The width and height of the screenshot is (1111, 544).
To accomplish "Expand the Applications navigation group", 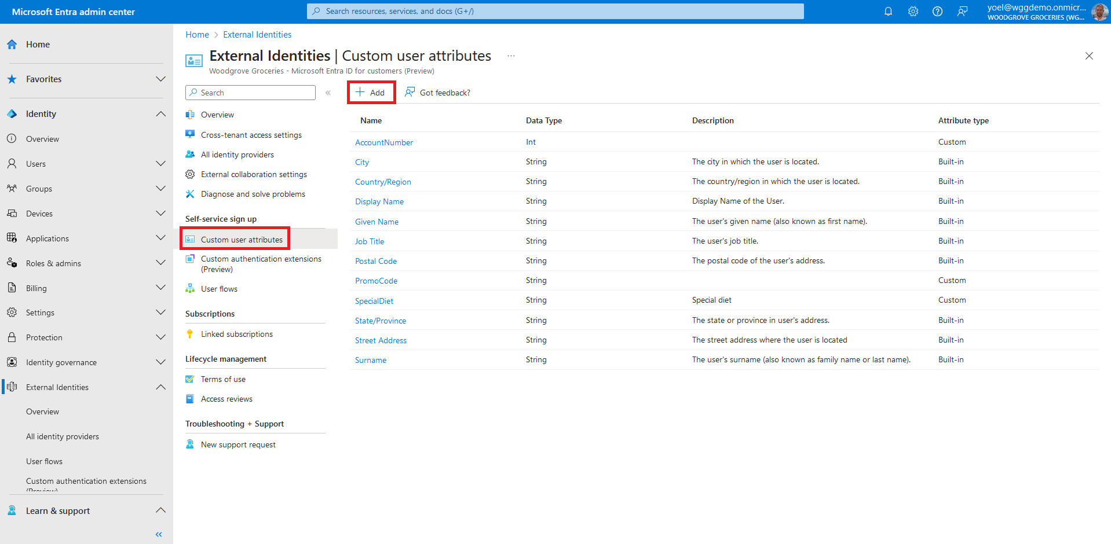I will (160, 238).
